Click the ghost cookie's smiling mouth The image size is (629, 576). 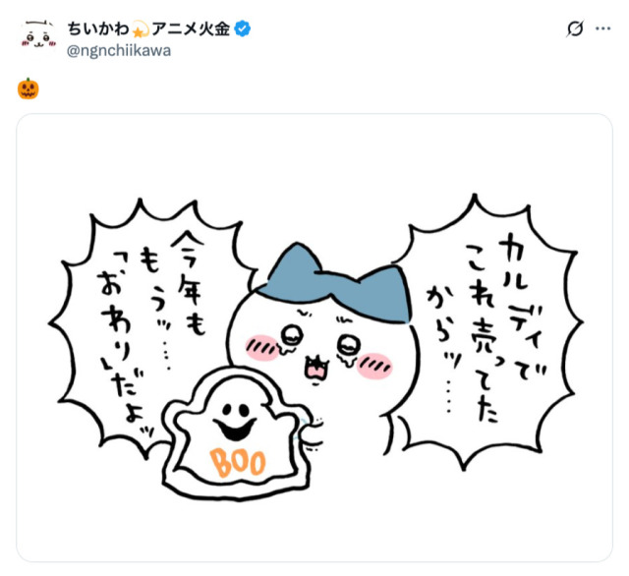(x=235, y=430)
